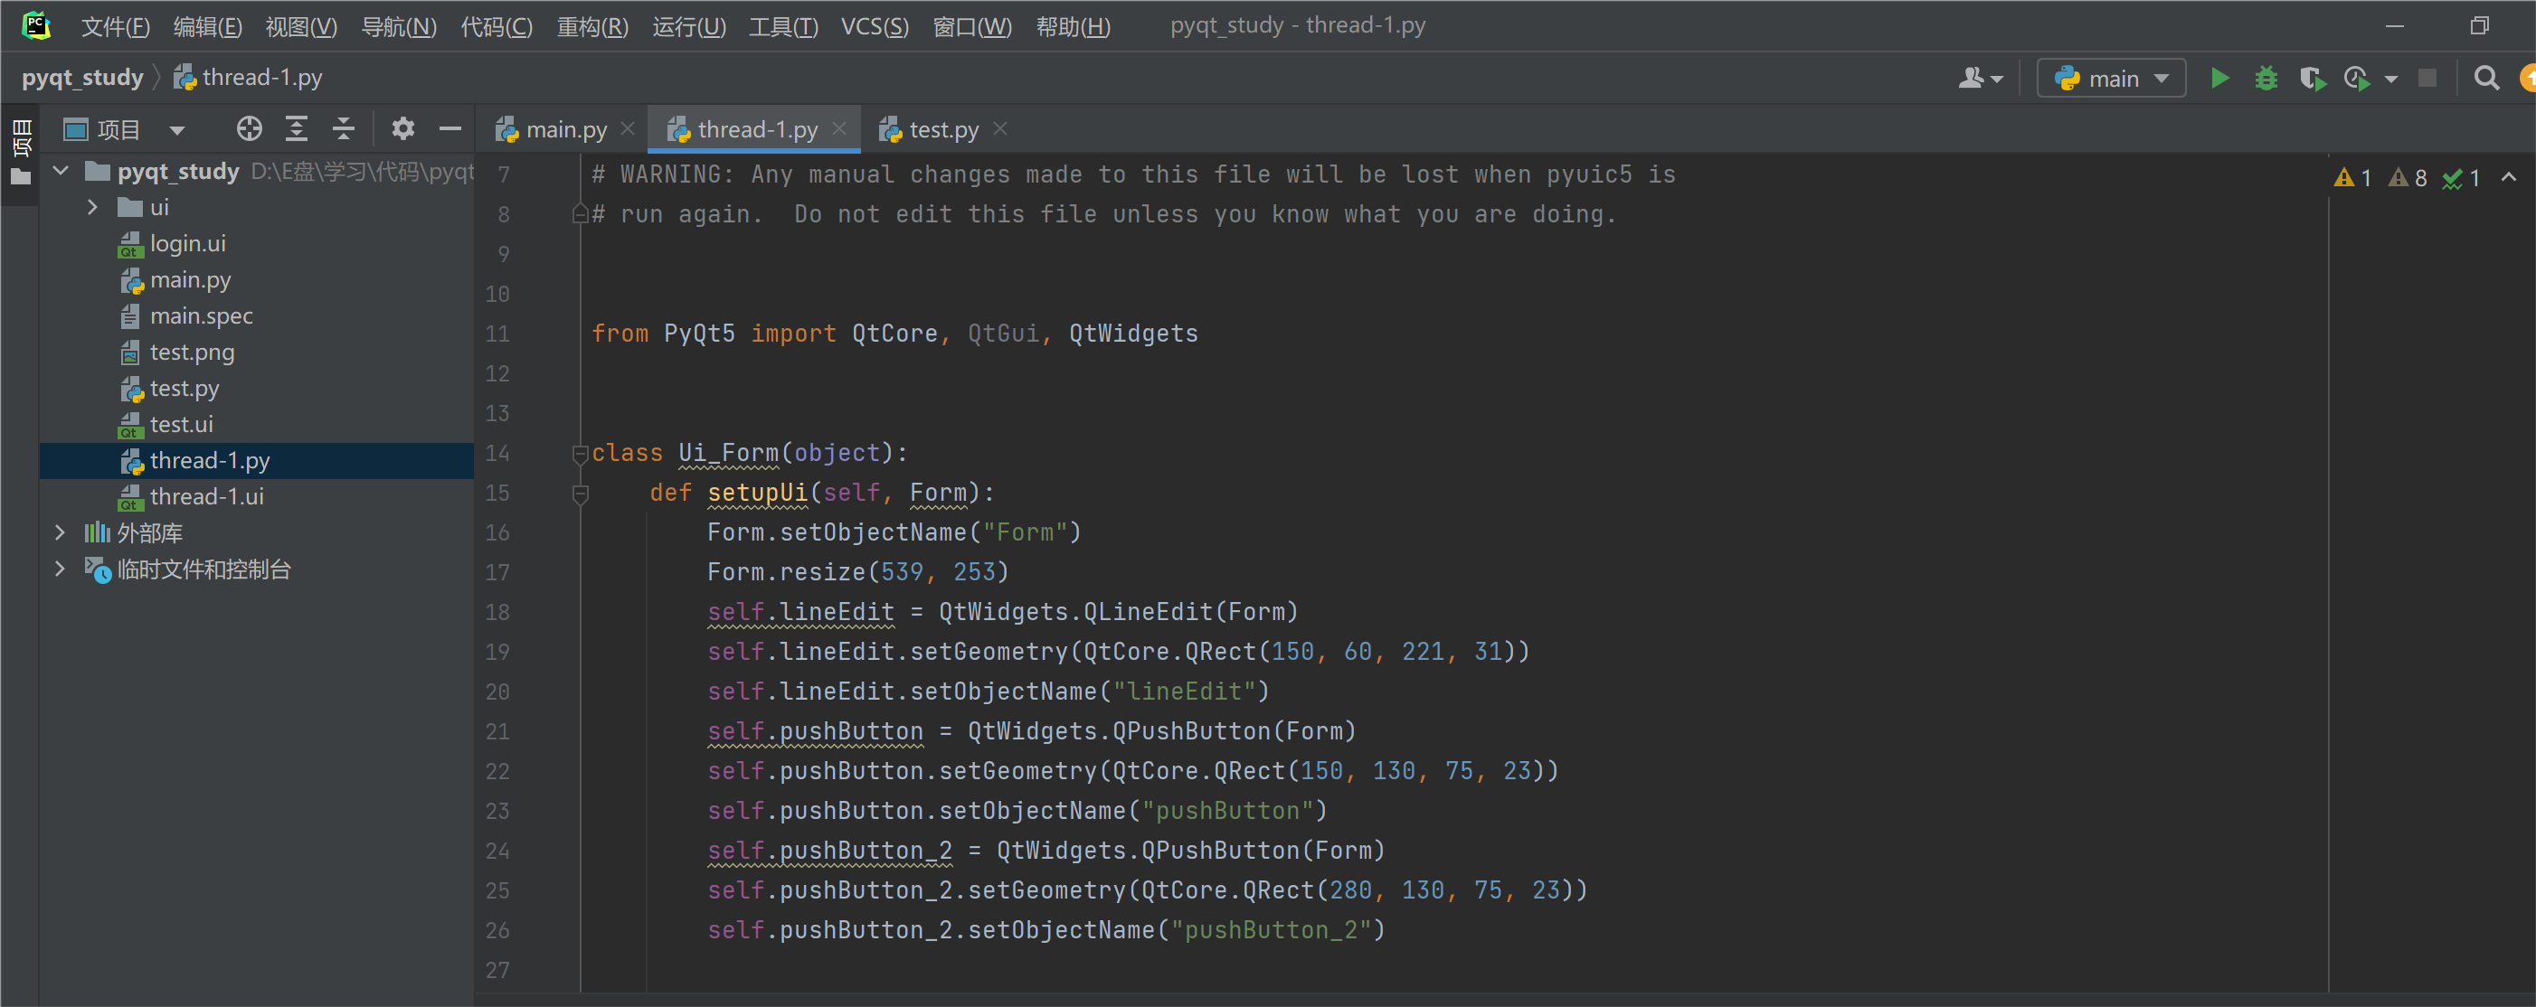Jump to next highlighted problem with the up arrow

(2509, 177)
